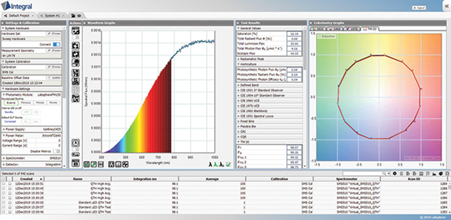
Task: Open the 1960 colorimetry tab
Action: 335,29
